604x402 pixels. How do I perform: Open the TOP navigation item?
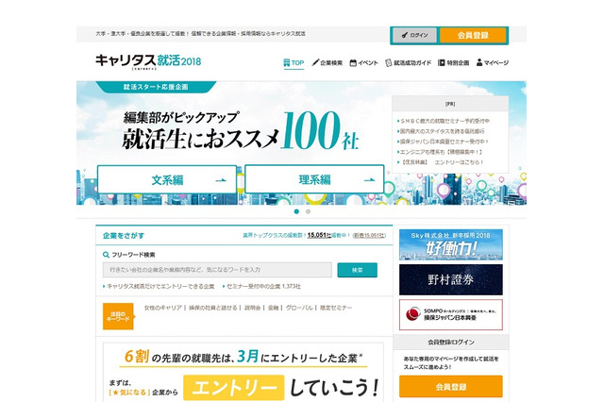point(294,63)
